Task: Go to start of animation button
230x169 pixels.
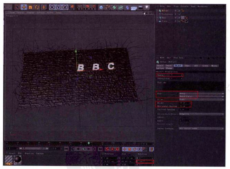Action: point(67,149)
